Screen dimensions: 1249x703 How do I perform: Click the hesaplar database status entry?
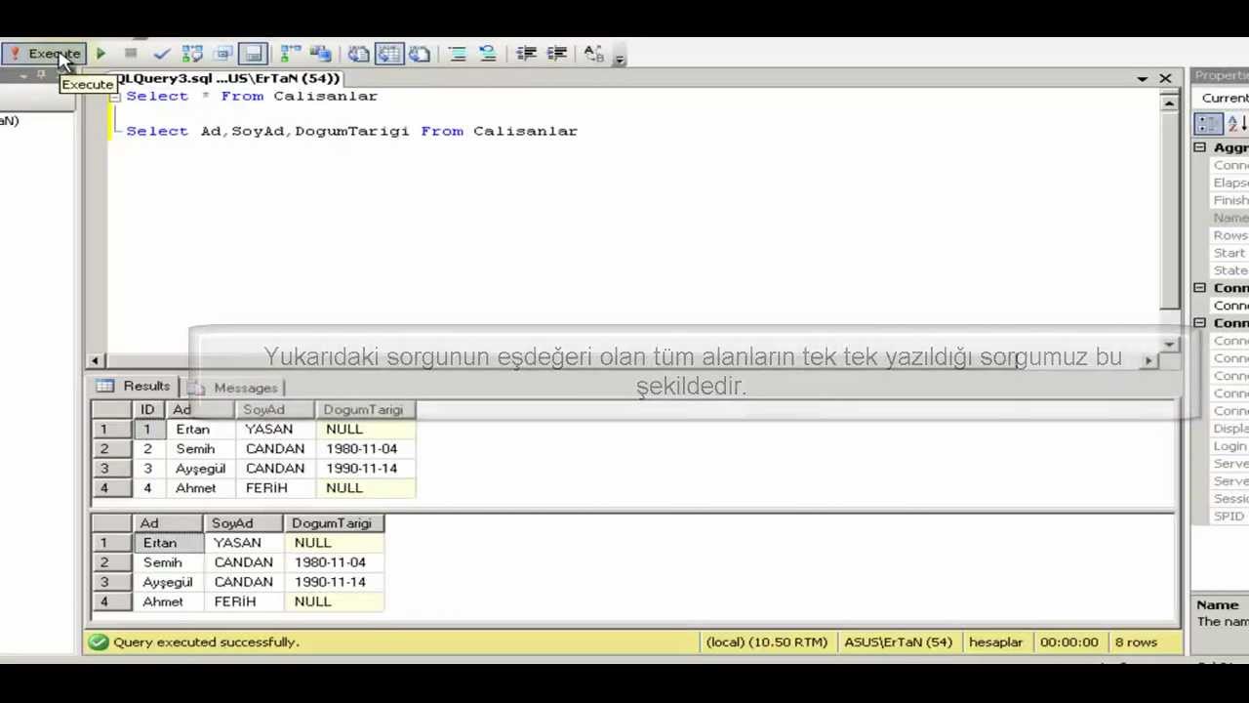[x=995, y=642]
